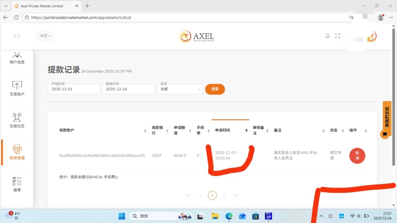Sort by 收款银行 column
The image size is (397, 223).
click(x=167, y=131)
